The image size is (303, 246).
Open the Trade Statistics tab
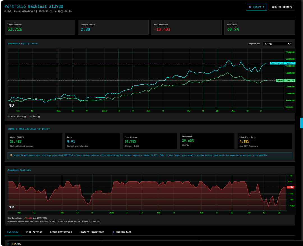coord(61,232)
